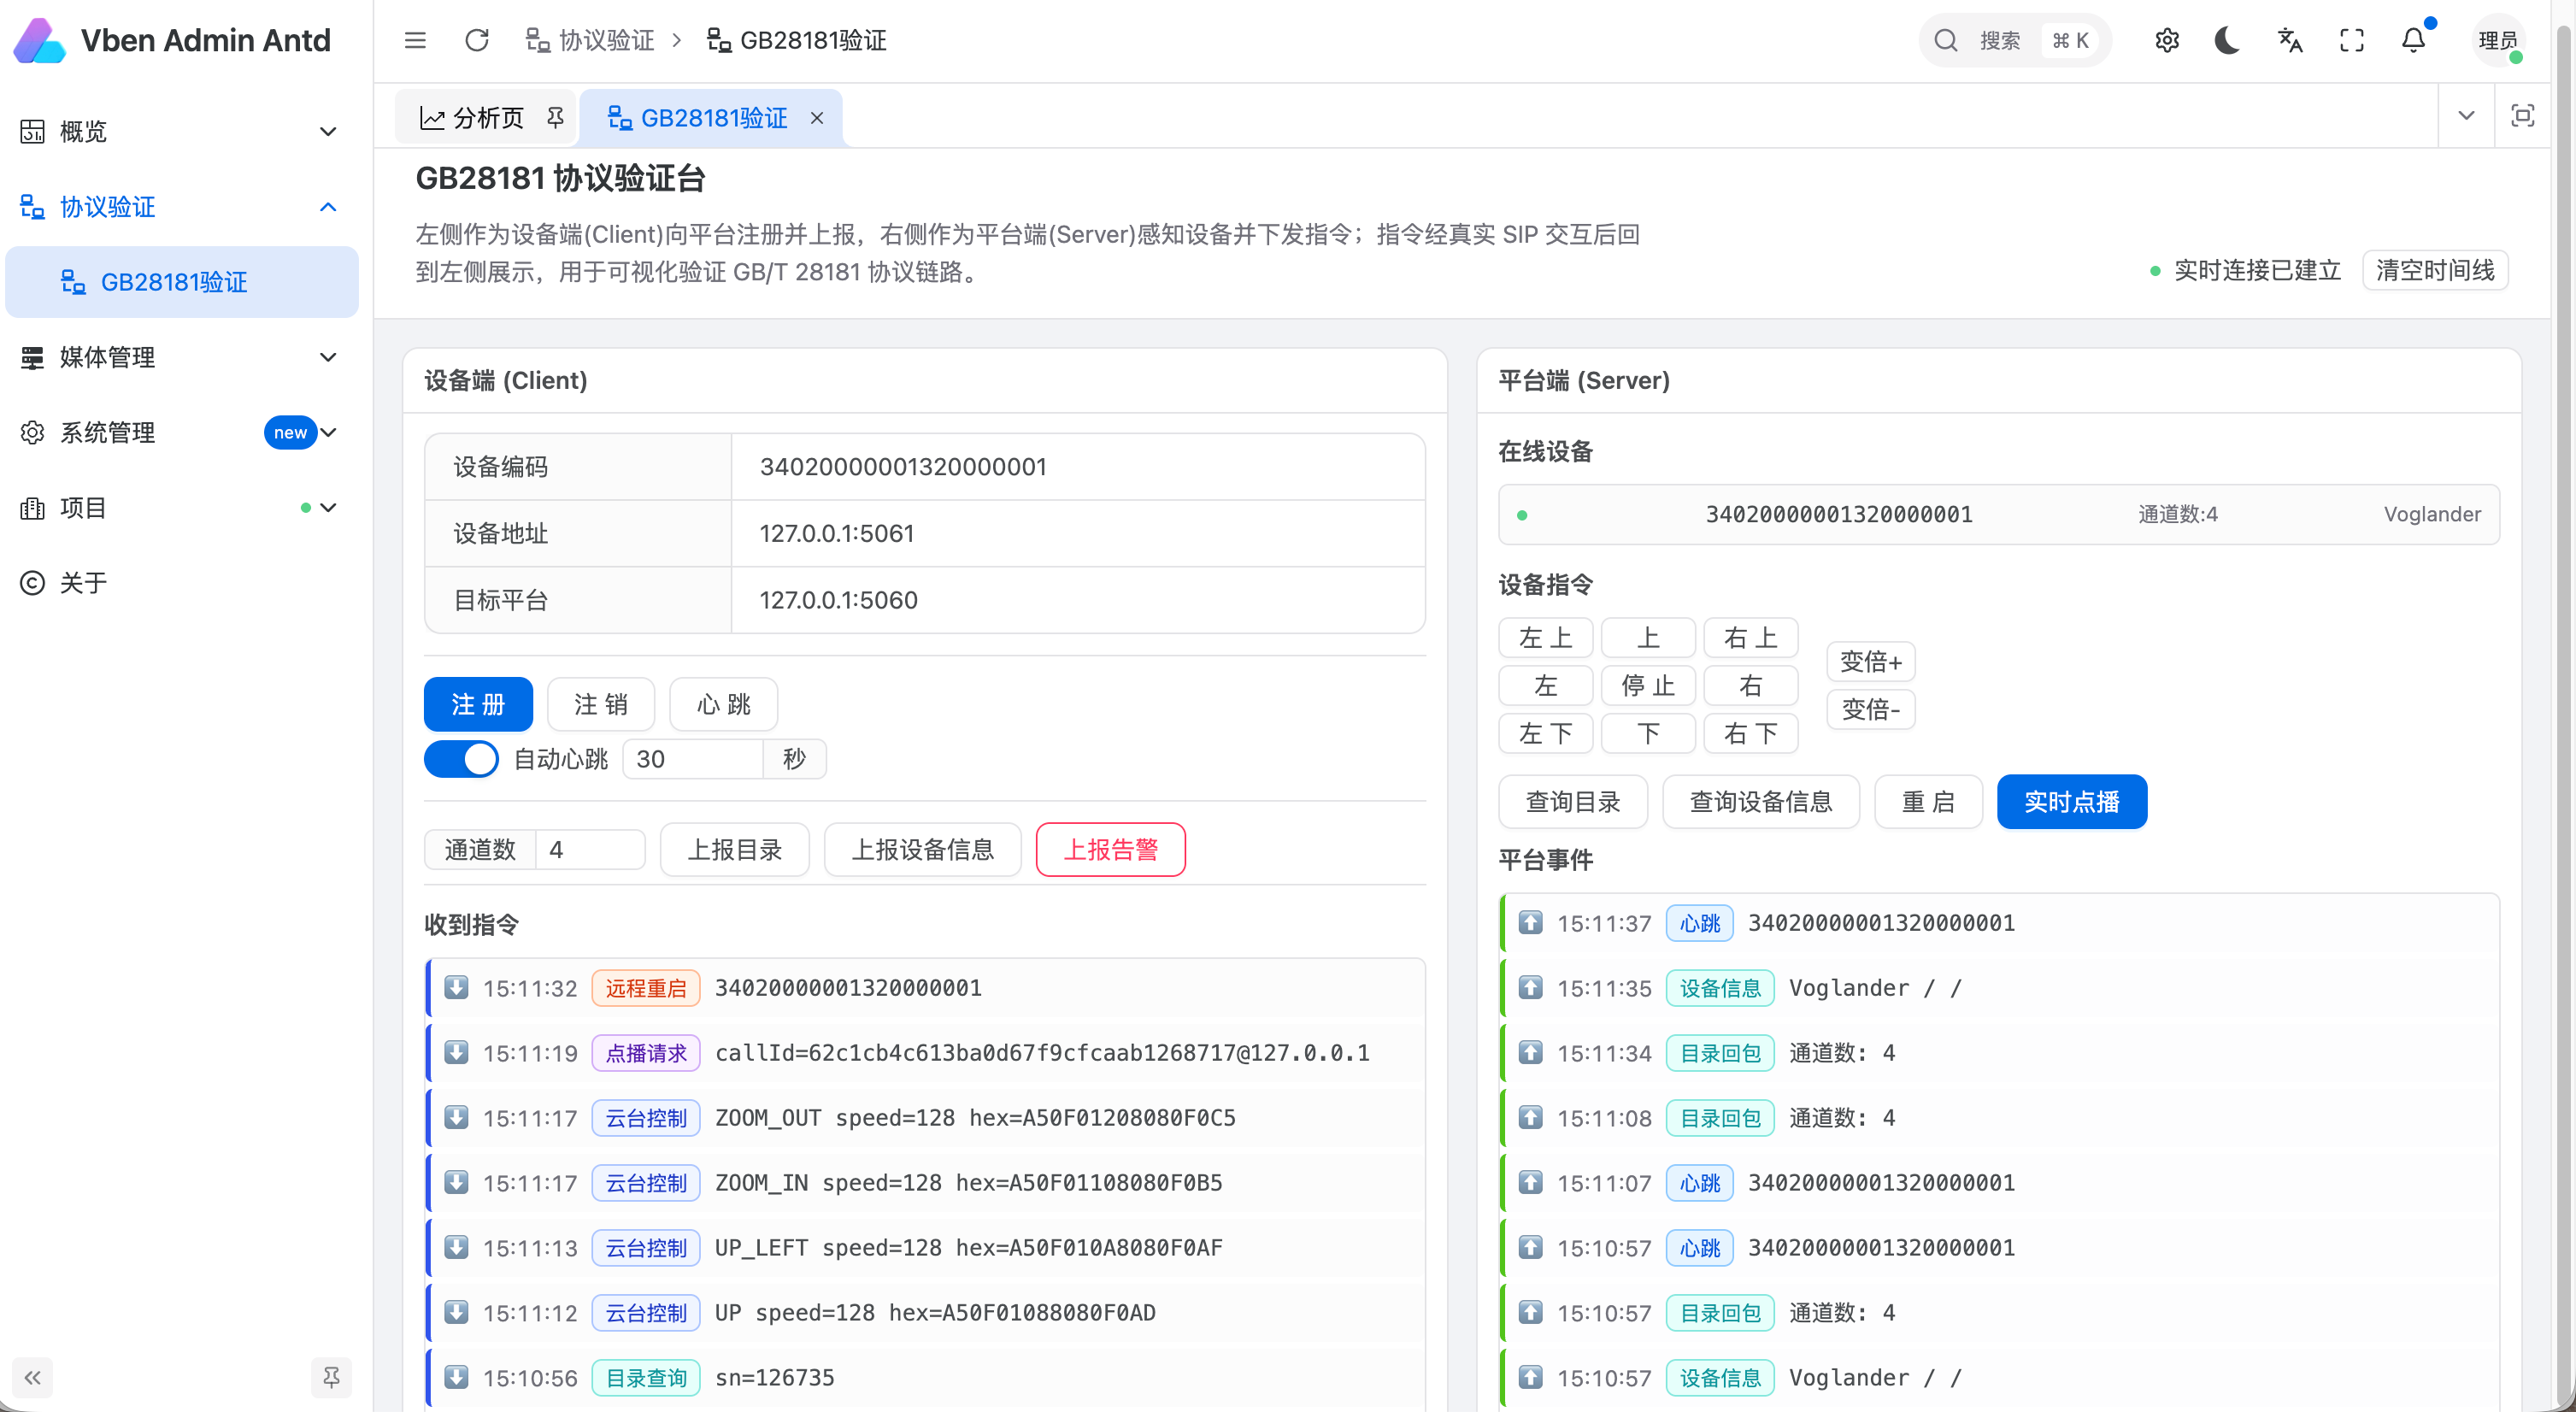Screen dimensions: 2576x1412
Task: Switch to dark mode moon icon
Action: pyautogui.click(x=2228, y=40)
